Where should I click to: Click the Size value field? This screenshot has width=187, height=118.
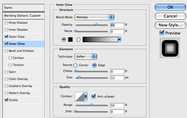tap(117, 78)
